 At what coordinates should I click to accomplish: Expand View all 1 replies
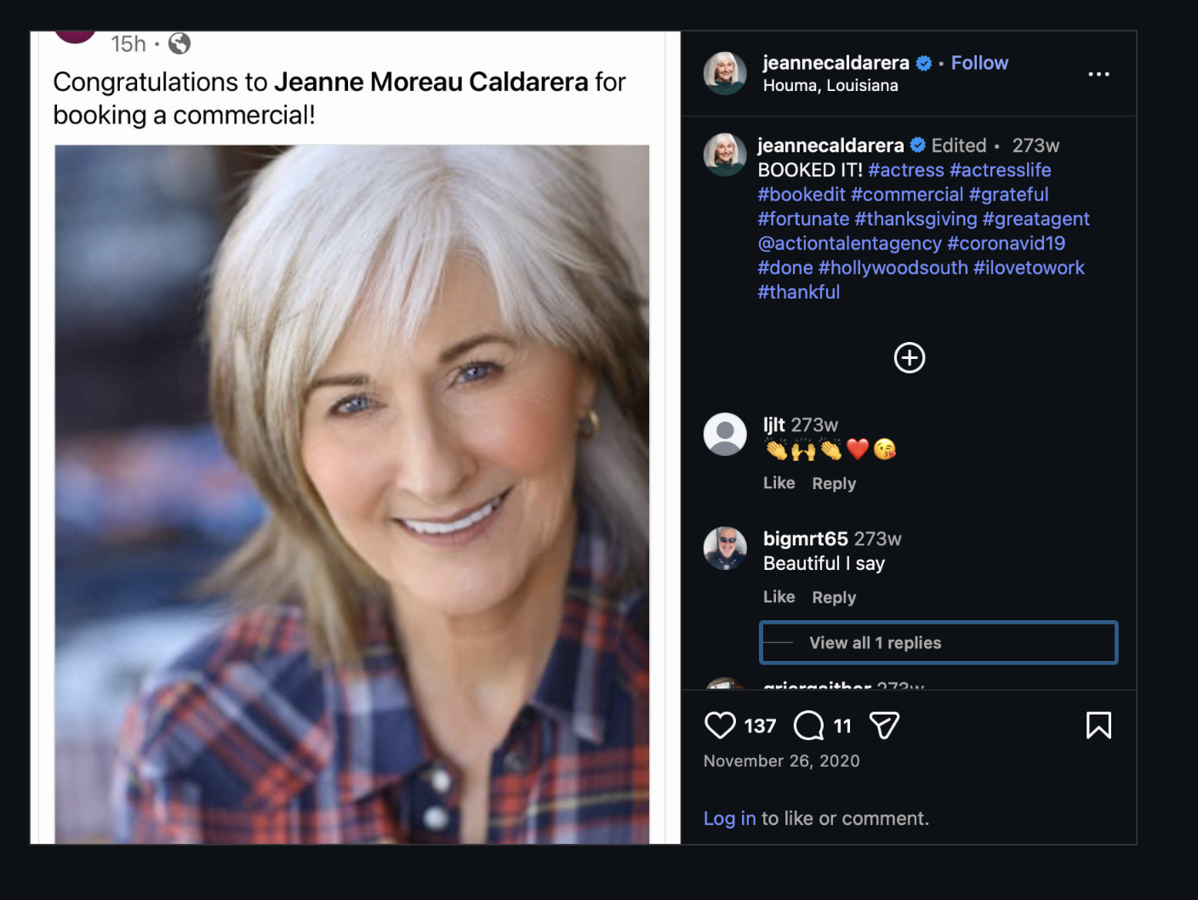[x=938, y=642]
